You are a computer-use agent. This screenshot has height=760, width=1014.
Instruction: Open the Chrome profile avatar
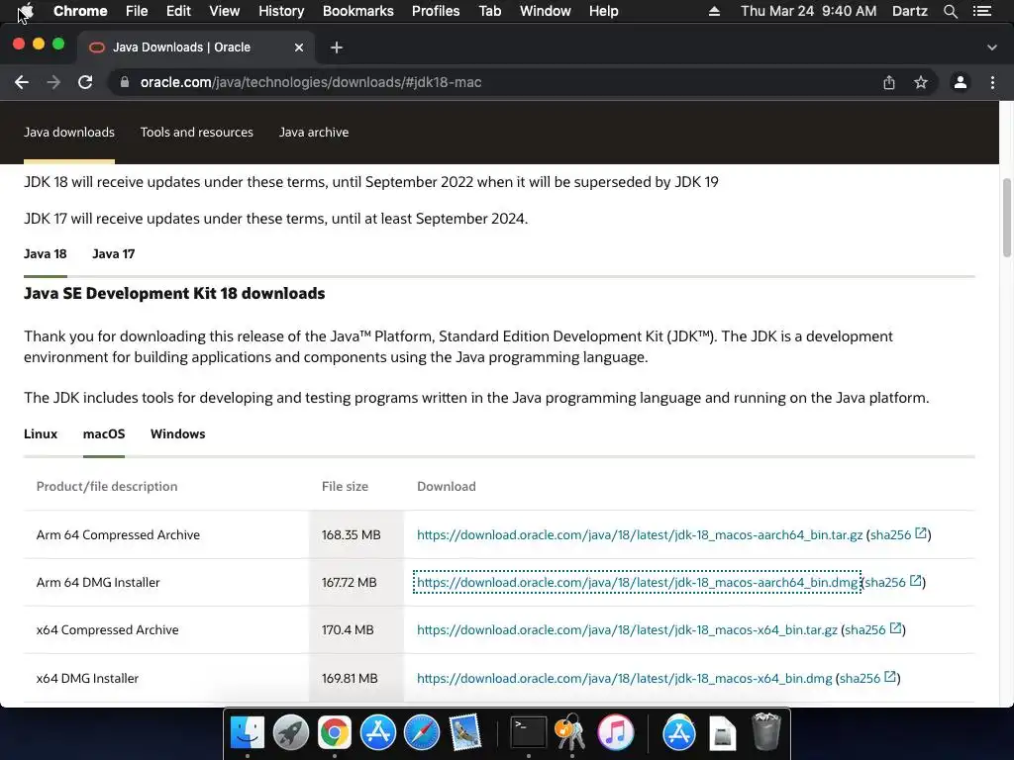pos(961,82)
